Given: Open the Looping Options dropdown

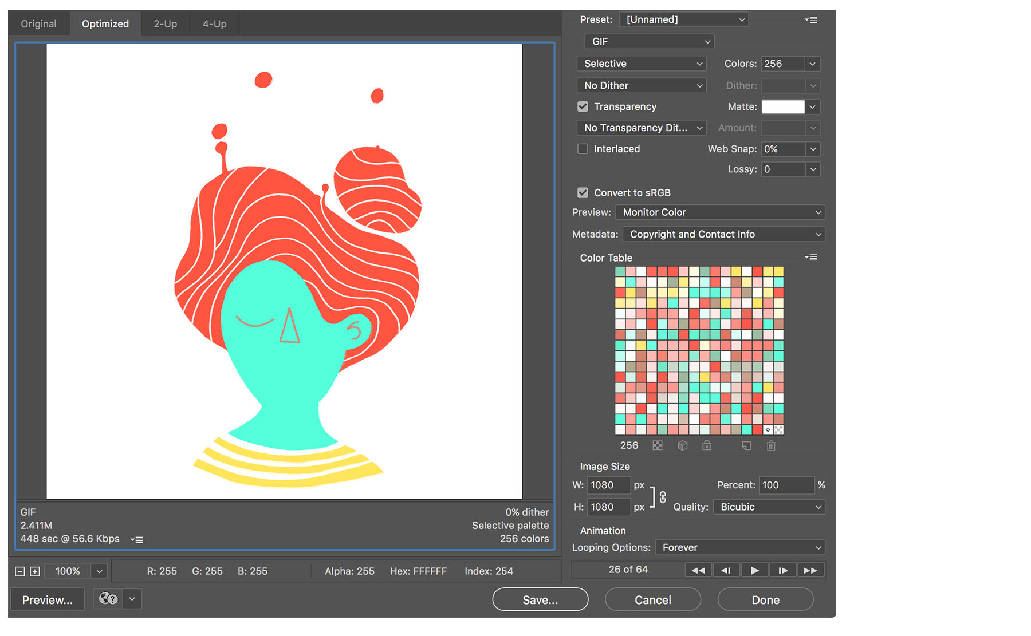Looking at the screenshot, I should [x=739, y=547].
